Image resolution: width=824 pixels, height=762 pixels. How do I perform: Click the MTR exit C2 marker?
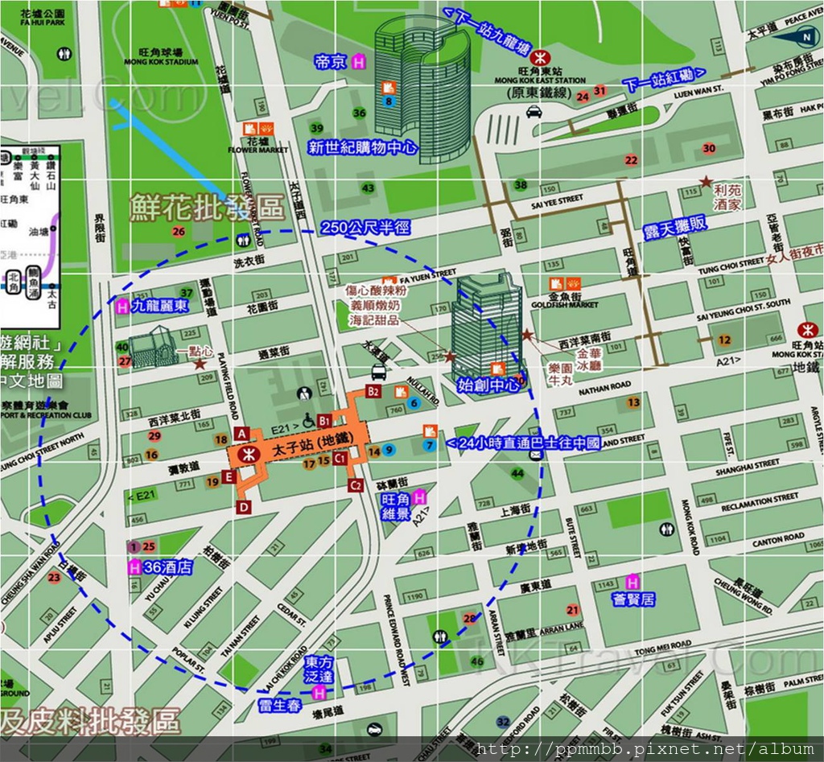pyautogui.click(x=356, y=485)
